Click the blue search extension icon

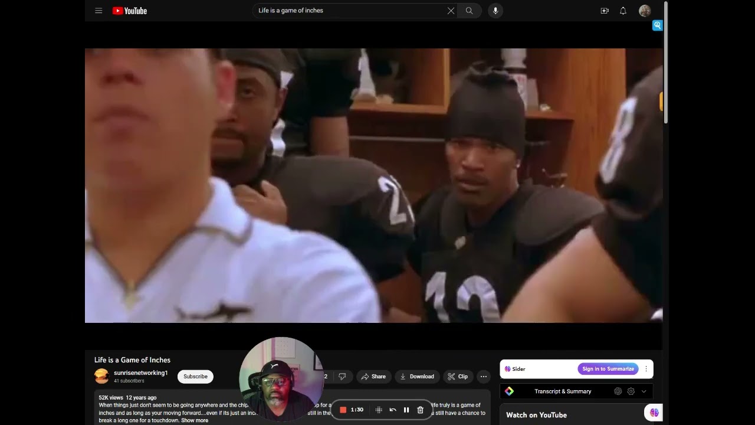657,25
